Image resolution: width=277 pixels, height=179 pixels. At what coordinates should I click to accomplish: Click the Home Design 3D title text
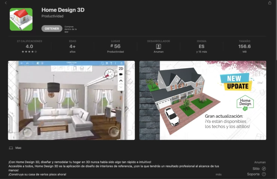tap(63, 10)
